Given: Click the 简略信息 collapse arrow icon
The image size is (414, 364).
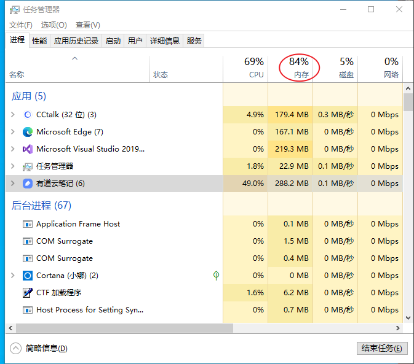Looking at the screenshot, I should click(x=15, y=349).
